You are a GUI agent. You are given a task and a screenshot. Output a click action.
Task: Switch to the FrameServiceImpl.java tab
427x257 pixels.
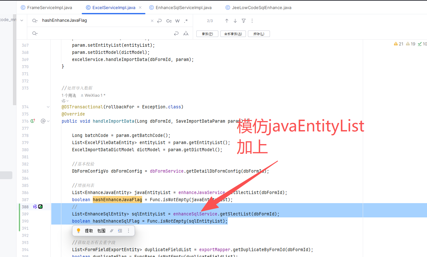(46, 7)
